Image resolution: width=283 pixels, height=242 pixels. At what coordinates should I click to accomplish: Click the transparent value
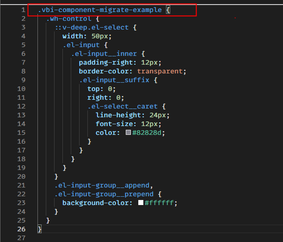coord(160,71)
